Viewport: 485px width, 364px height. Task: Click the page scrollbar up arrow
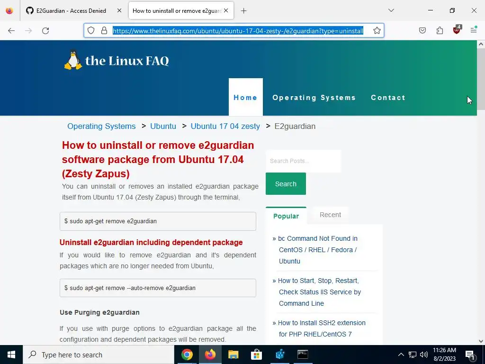coord(481,44)
